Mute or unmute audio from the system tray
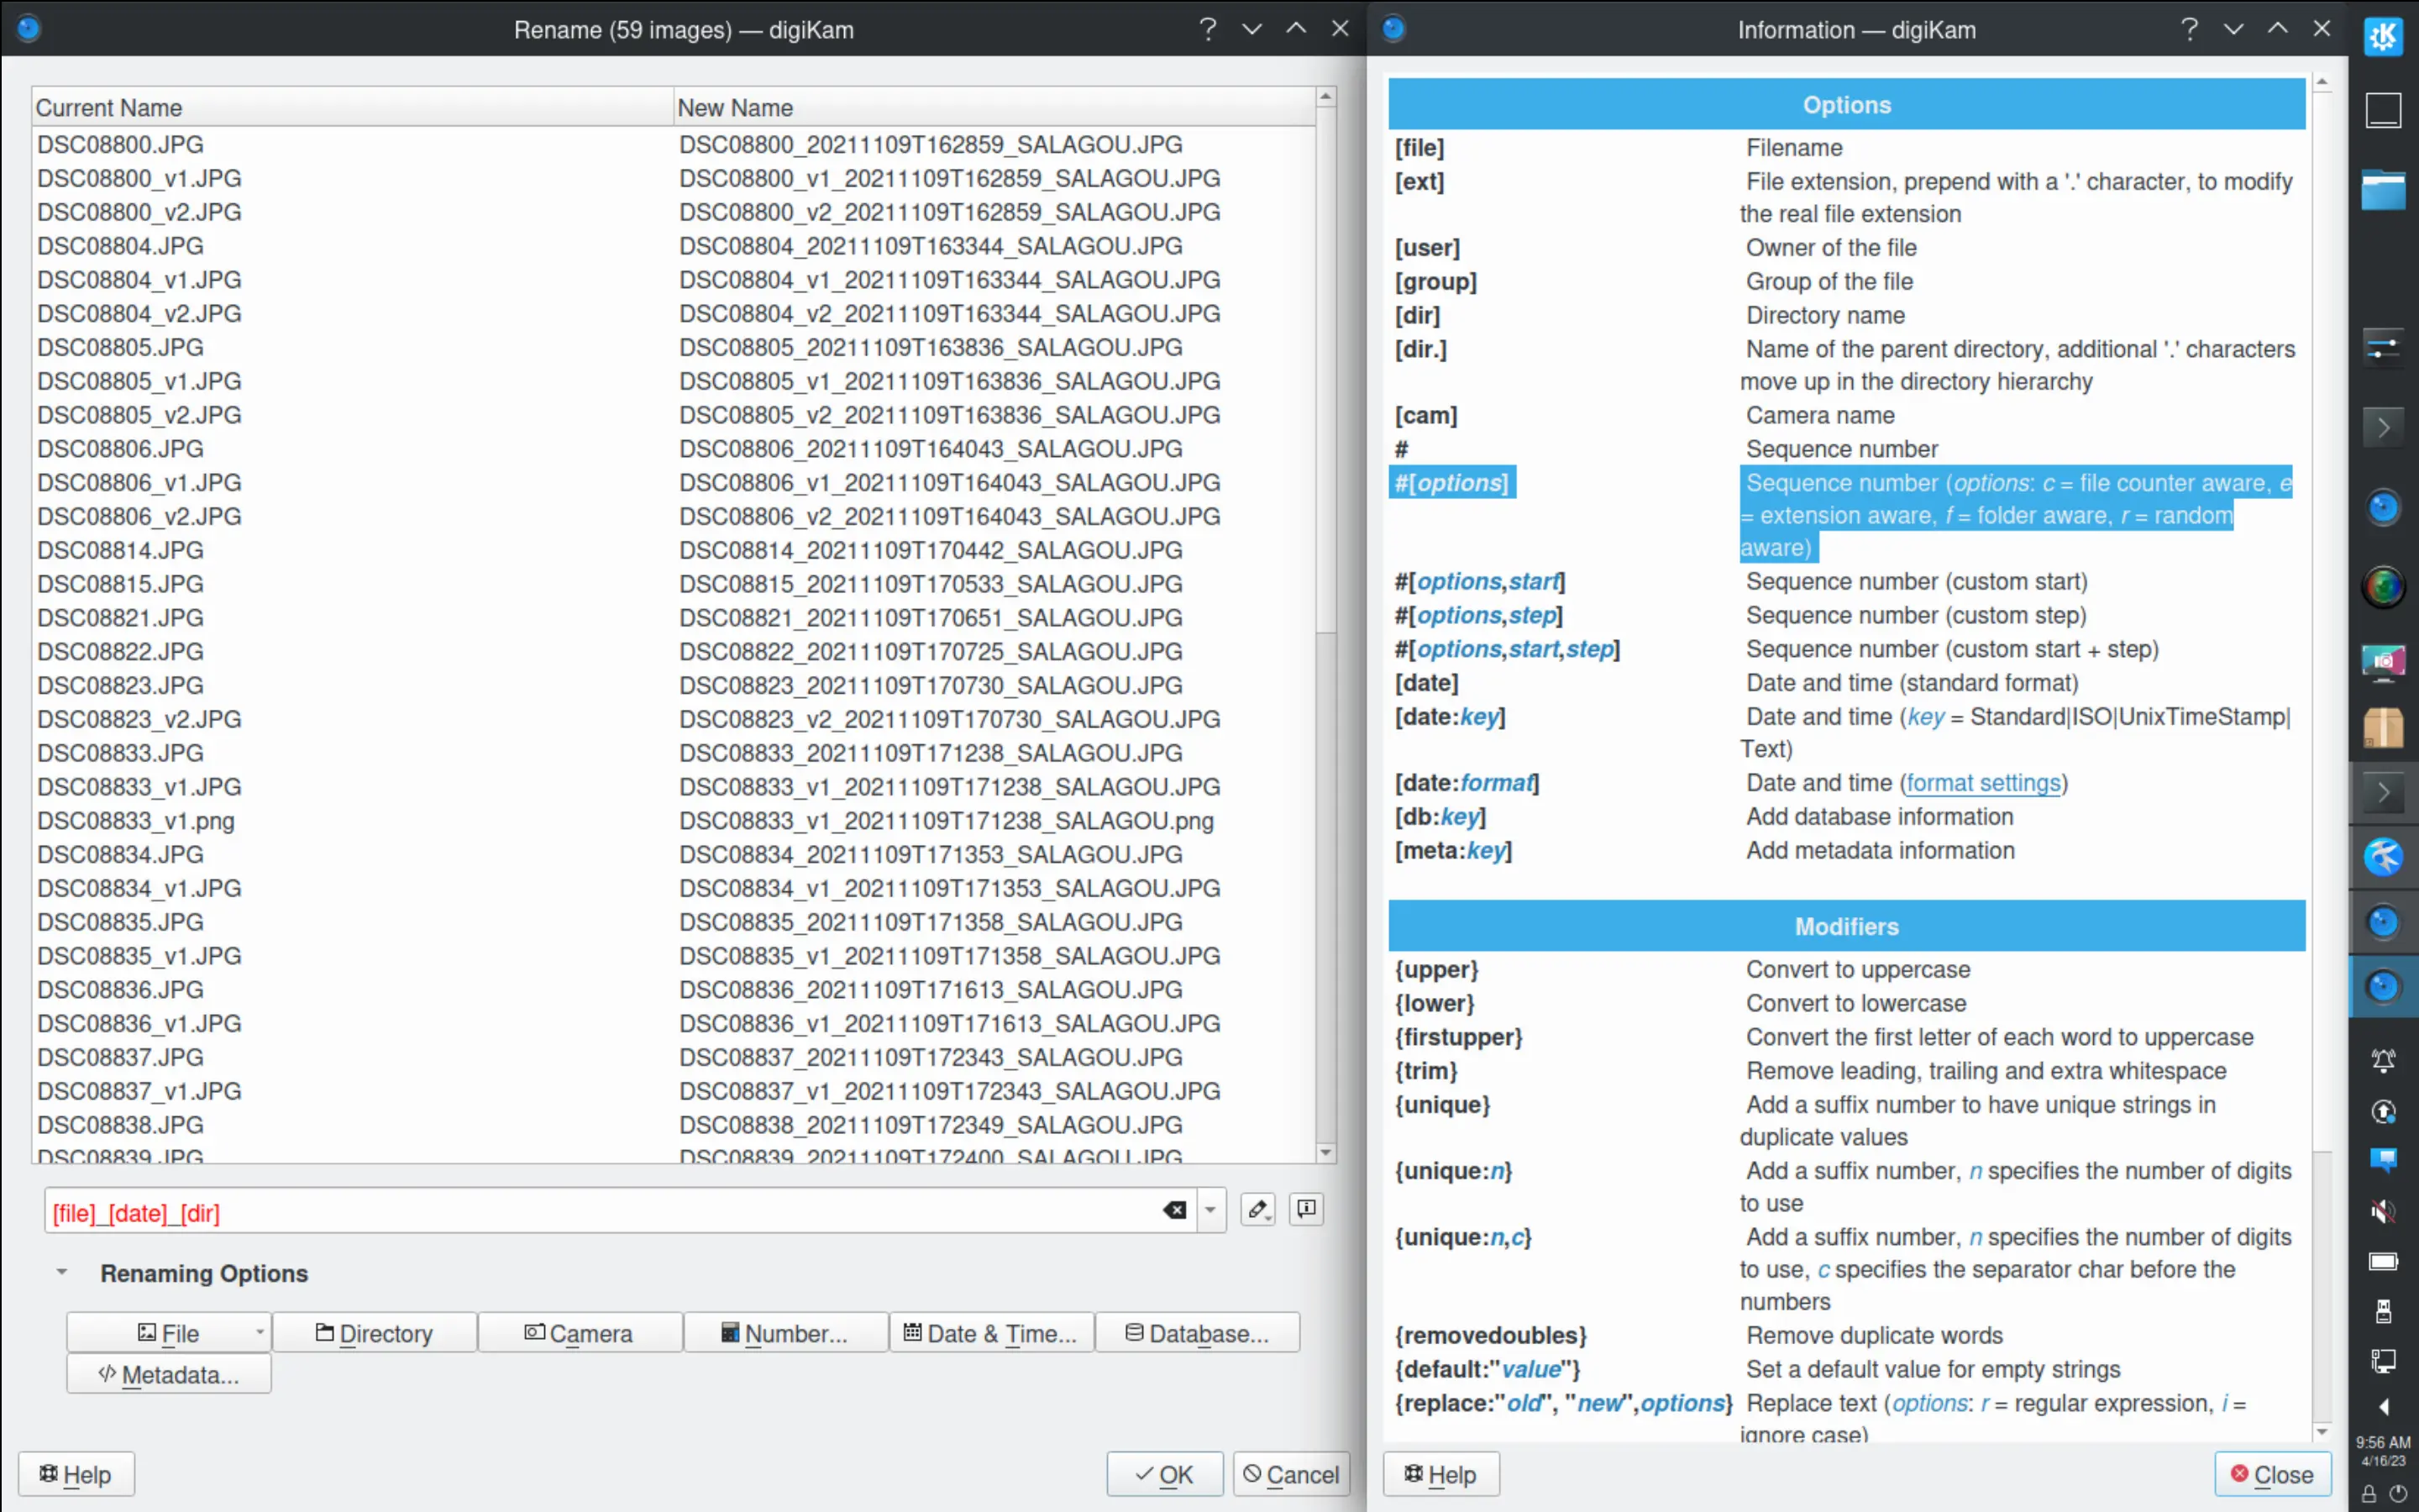This screenshot has width=2419, height=1512. pyautogui.click(x=2384, y=1212)
